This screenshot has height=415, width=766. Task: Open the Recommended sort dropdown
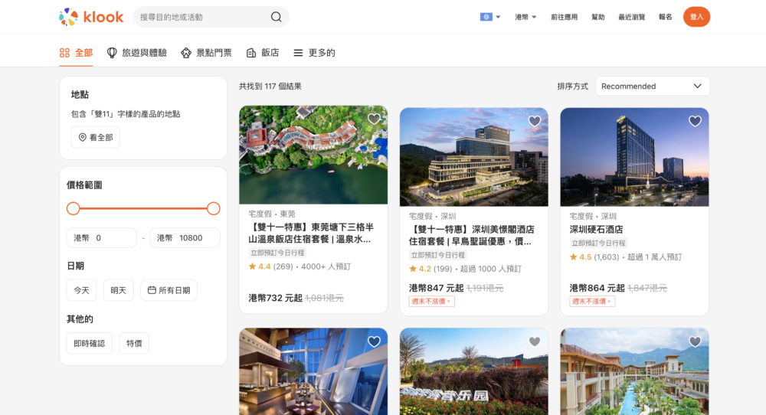coord(652,86)
